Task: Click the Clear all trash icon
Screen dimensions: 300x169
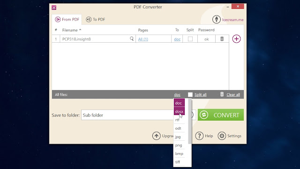Action: 222,94
